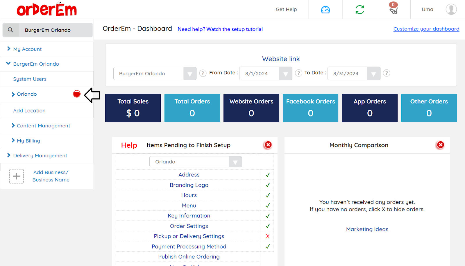The image size is (465, 266).
Task: Toggle the red status dot beside Orlando
Action: (77, 94)
